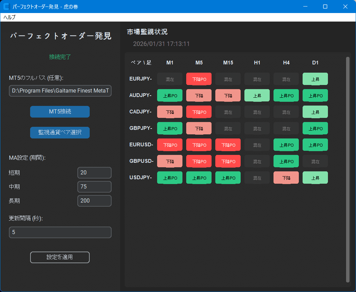Edit the 更新間隔 interval field showing 5
Screen dimensions: 356x292
click(60, 232)
